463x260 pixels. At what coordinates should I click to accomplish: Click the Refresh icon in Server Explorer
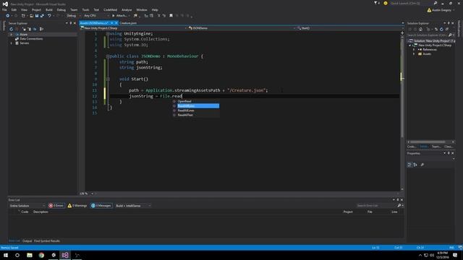pos(12,29)
